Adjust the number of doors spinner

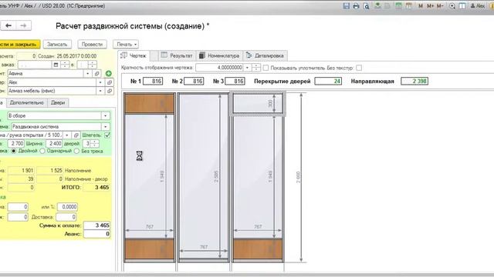(x=94, y=144)
